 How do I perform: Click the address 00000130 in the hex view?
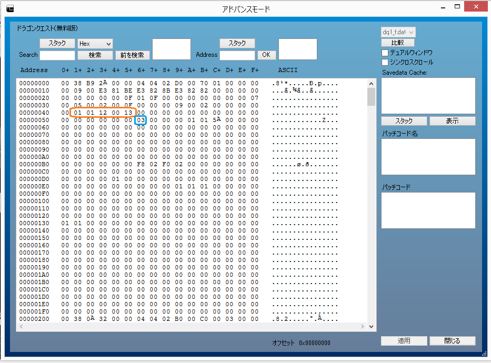[x=34, y=223]
